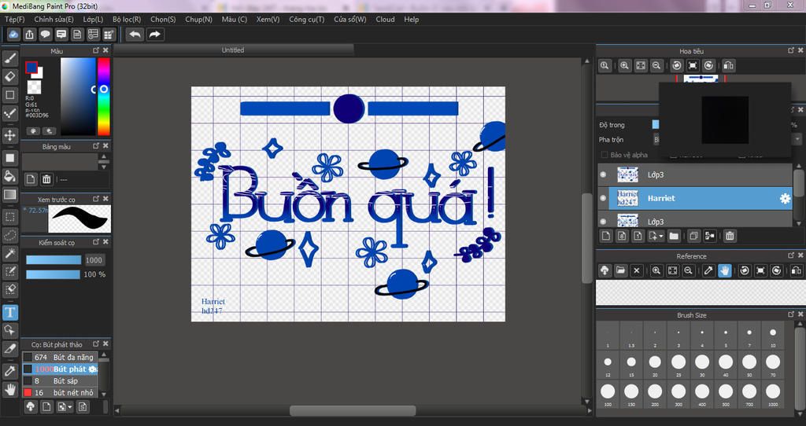Toggle the Reference panel eyedropper
Screen dimensions: 806x426
709,270
